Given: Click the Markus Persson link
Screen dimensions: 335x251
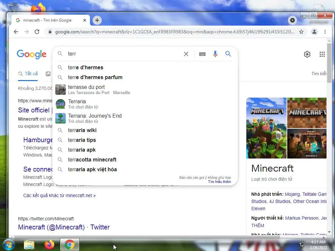Looking at the screenshot, I should [302, 218].
